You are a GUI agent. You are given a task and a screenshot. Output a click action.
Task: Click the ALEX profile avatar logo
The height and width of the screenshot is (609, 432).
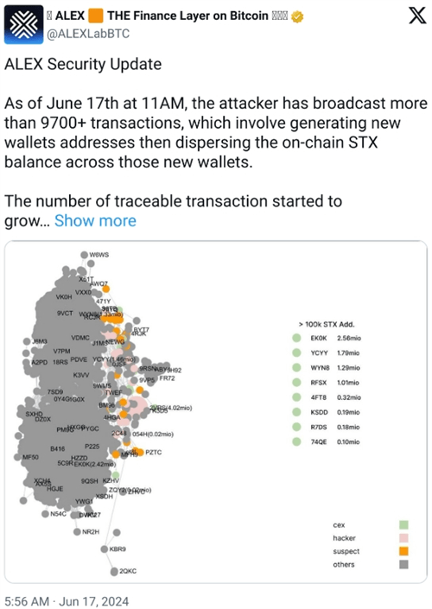point(23,24)
